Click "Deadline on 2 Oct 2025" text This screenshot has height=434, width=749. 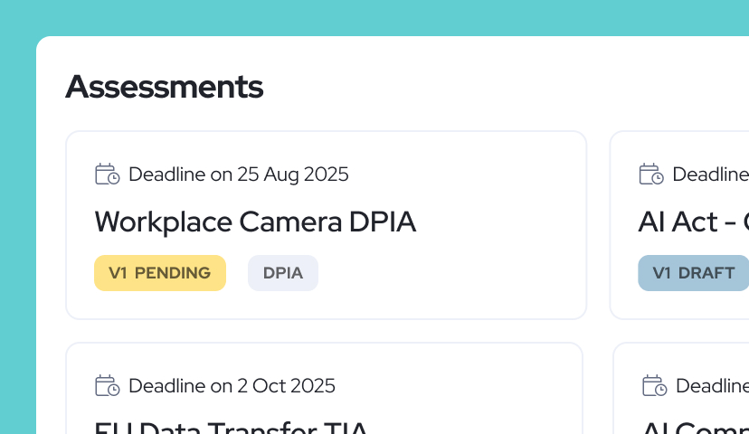pos(232,386)
